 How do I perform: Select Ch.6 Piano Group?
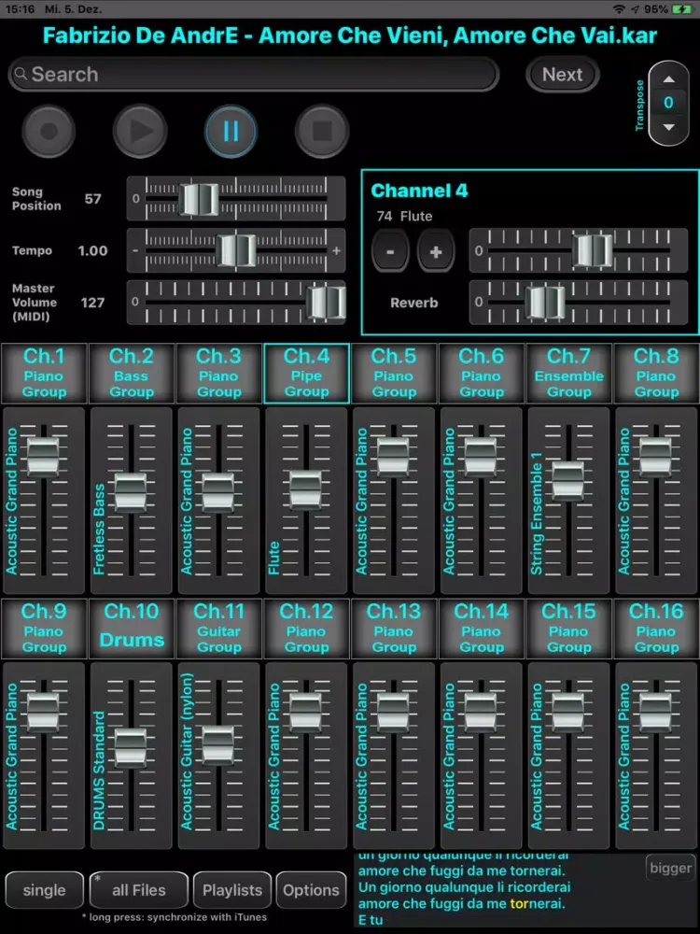pyautogui.click(x=481, y=374)
